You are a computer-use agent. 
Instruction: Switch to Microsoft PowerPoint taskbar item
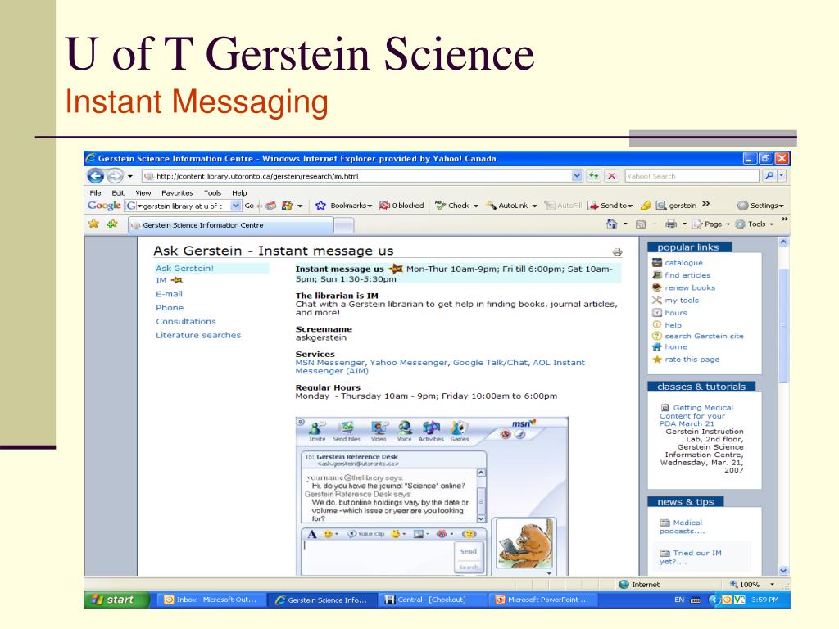542,600
